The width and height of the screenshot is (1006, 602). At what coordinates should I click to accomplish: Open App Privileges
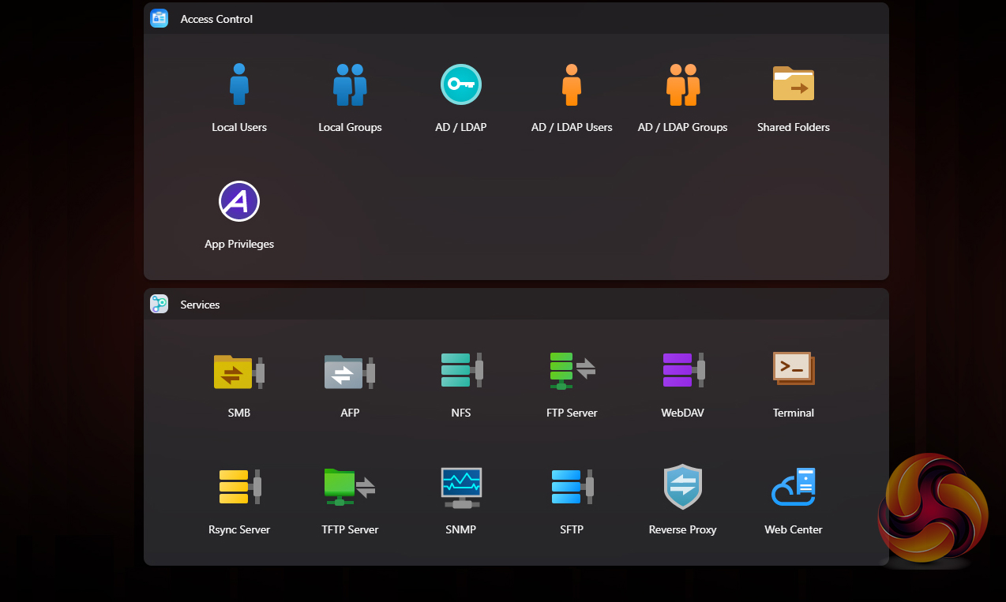click(239, 202)
